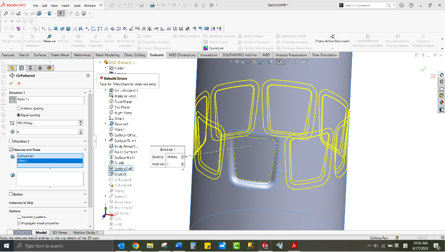
Task: Open PropertyManager help icon beside CirPattern4
Action: 88,75
